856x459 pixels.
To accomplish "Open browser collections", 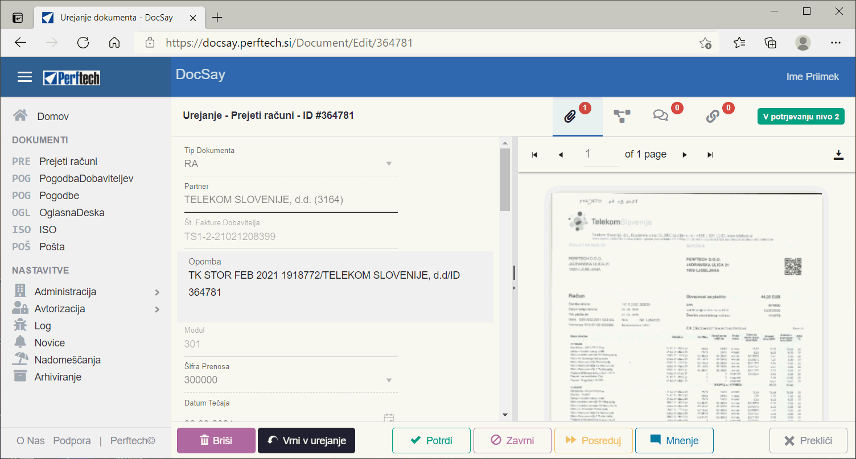I will (x=771, y=43).
